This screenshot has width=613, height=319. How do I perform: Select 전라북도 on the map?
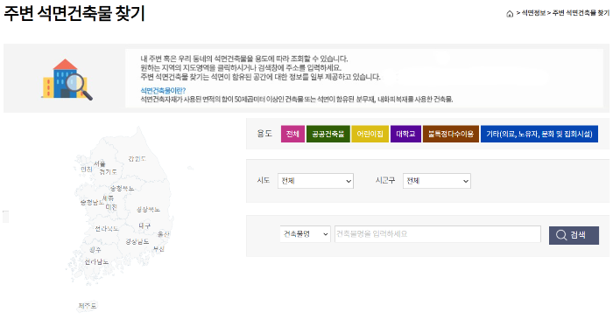[107, 228]
